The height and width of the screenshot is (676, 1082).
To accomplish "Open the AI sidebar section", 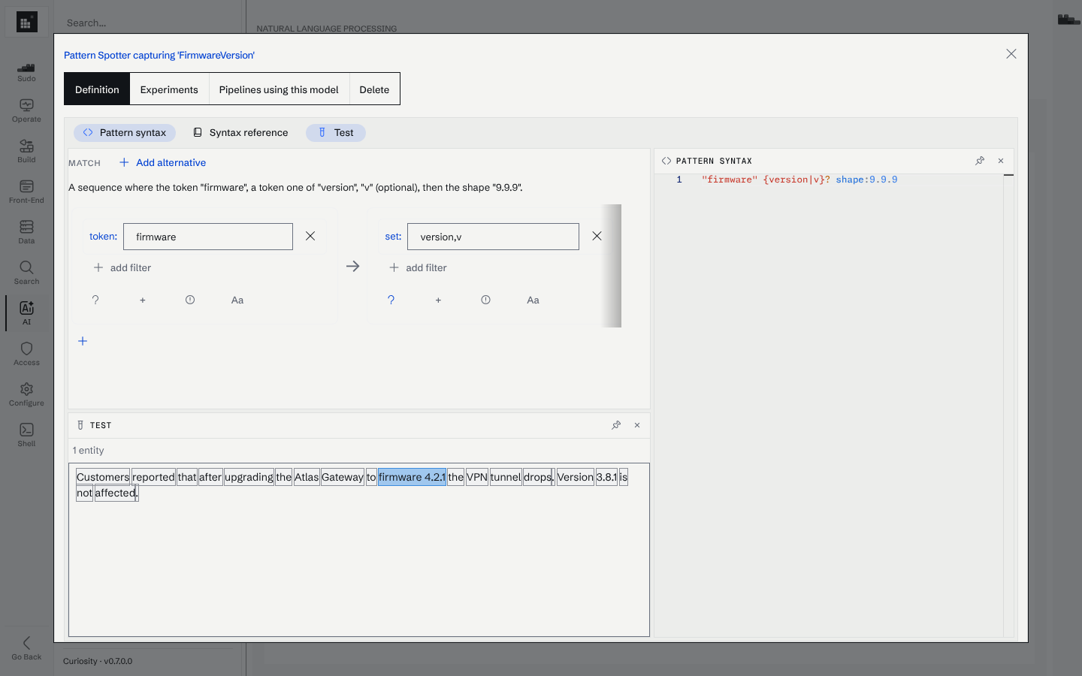I will [x=26, y=313].
